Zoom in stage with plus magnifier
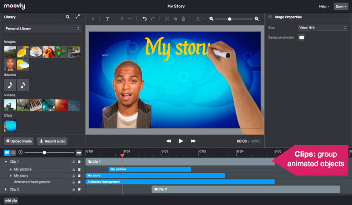This screenshot has width=352, height=205. click(x=257, y=19)
